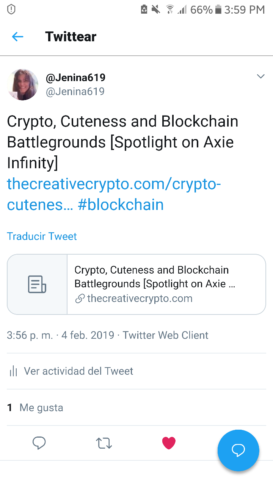Open the Jenina619 profile picture
Screen dimensions: 273x485
pos(23,84)
